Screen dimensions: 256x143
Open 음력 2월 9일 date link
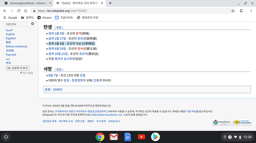coord(56,33)
